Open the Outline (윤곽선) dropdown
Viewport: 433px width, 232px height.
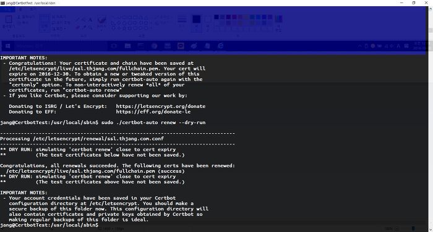(x=163, y=17)
